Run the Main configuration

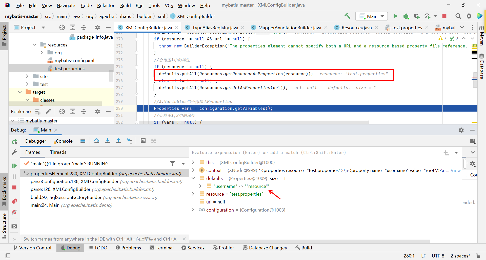(395, 16)
